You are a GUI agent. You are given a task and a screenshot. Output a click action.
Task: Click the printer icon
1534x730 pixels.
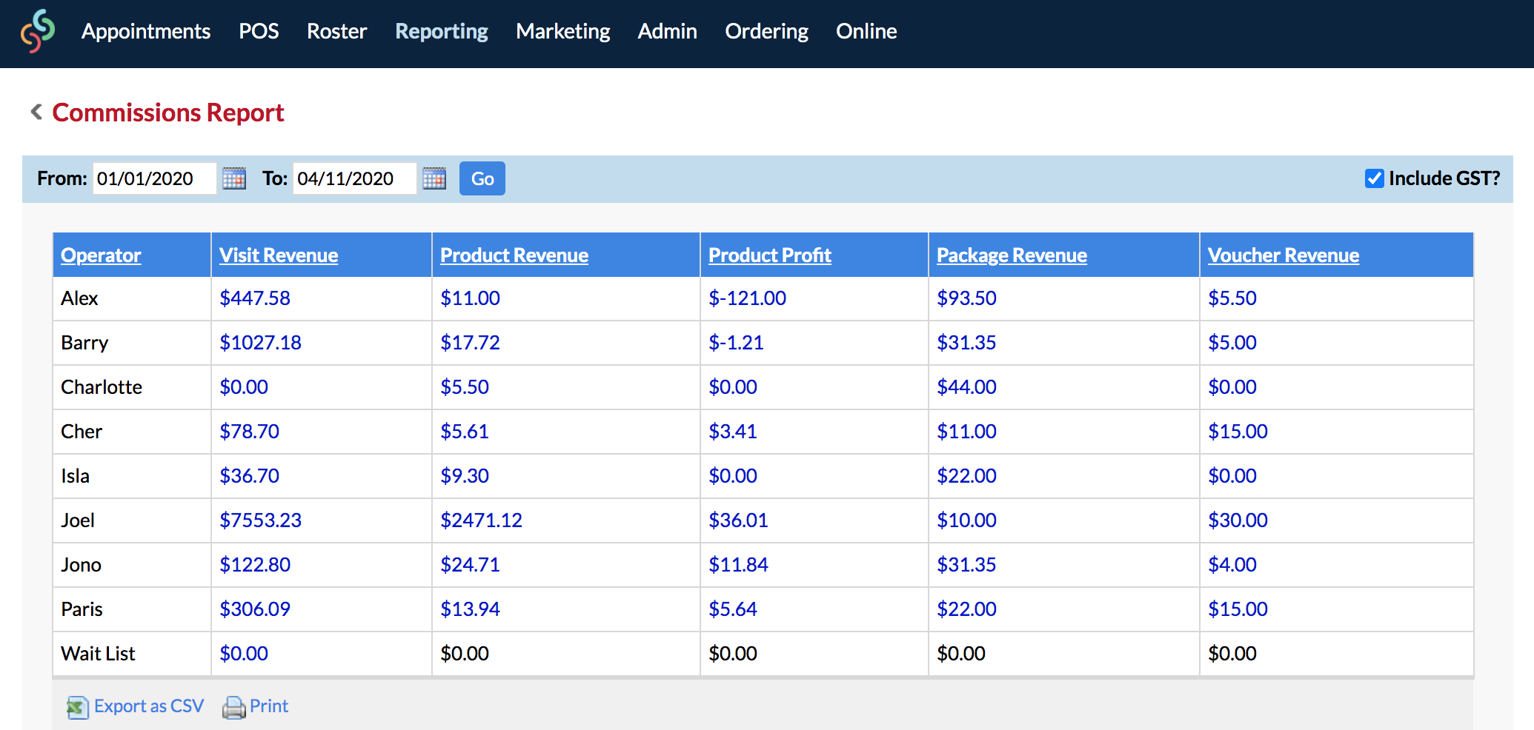[233, 707]
